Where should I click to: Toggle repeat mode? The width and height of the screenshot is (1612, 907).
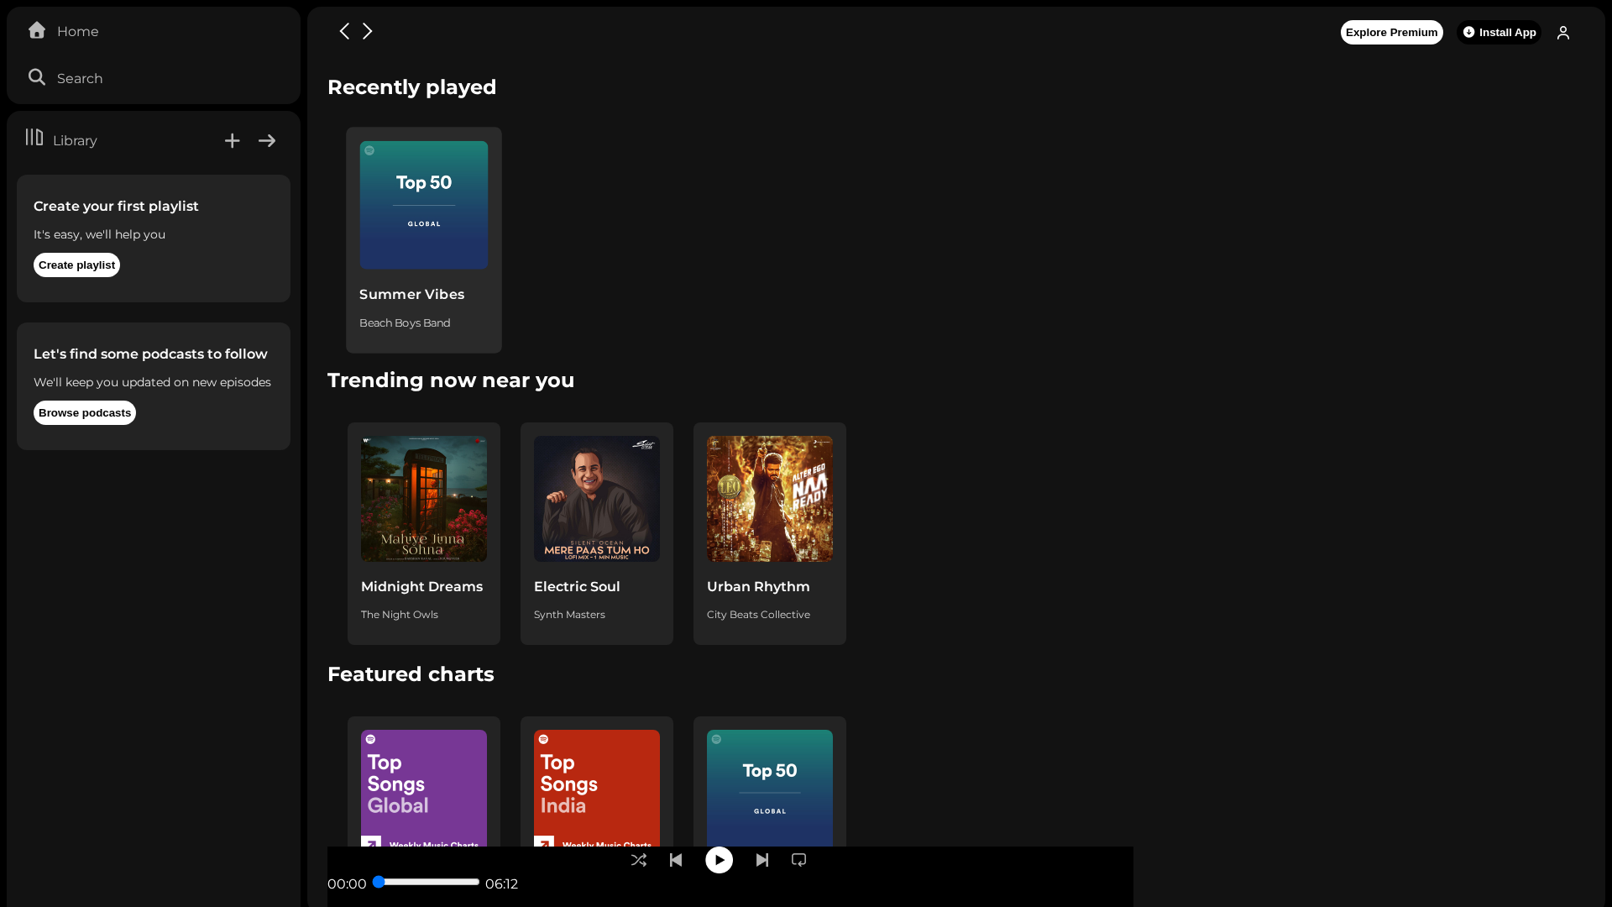tap(799, 860)
